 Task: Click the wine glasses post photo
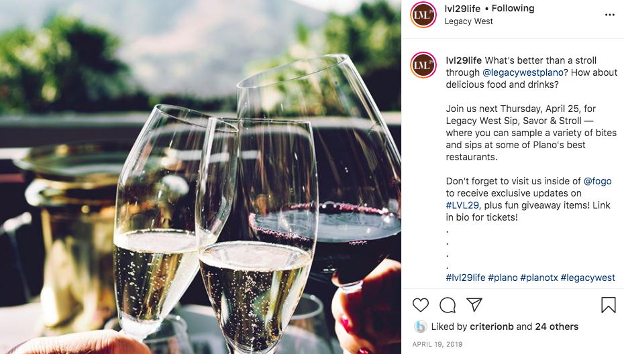coord(201,177)
